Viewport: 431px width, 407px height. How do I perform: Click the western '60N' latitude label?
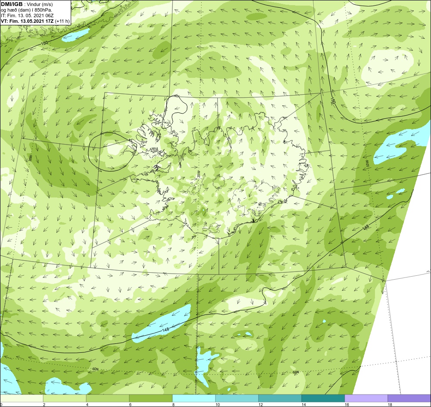95,369
